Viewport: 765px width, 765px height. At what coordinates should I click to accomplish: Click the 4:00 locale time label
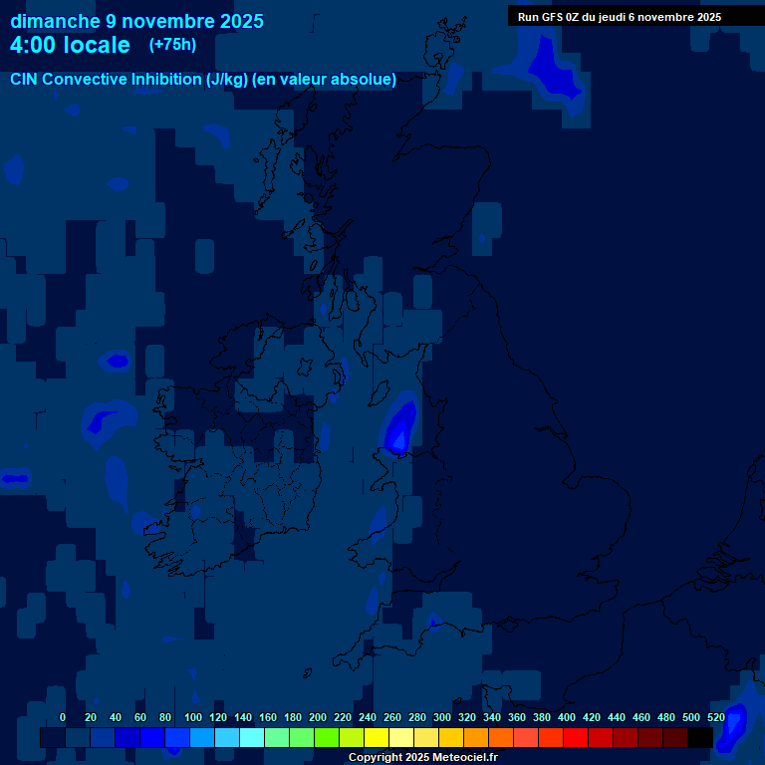(70, 45)
